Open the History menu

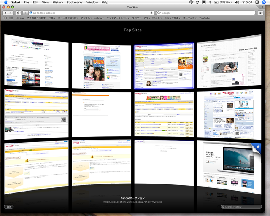pos(58,2)
